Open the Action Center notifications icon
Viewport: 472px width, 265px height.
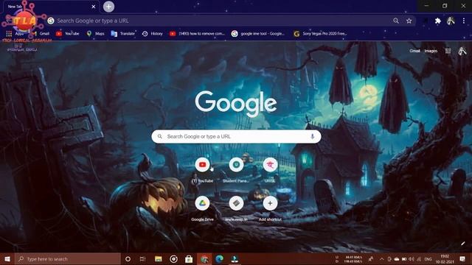[462, 259]
